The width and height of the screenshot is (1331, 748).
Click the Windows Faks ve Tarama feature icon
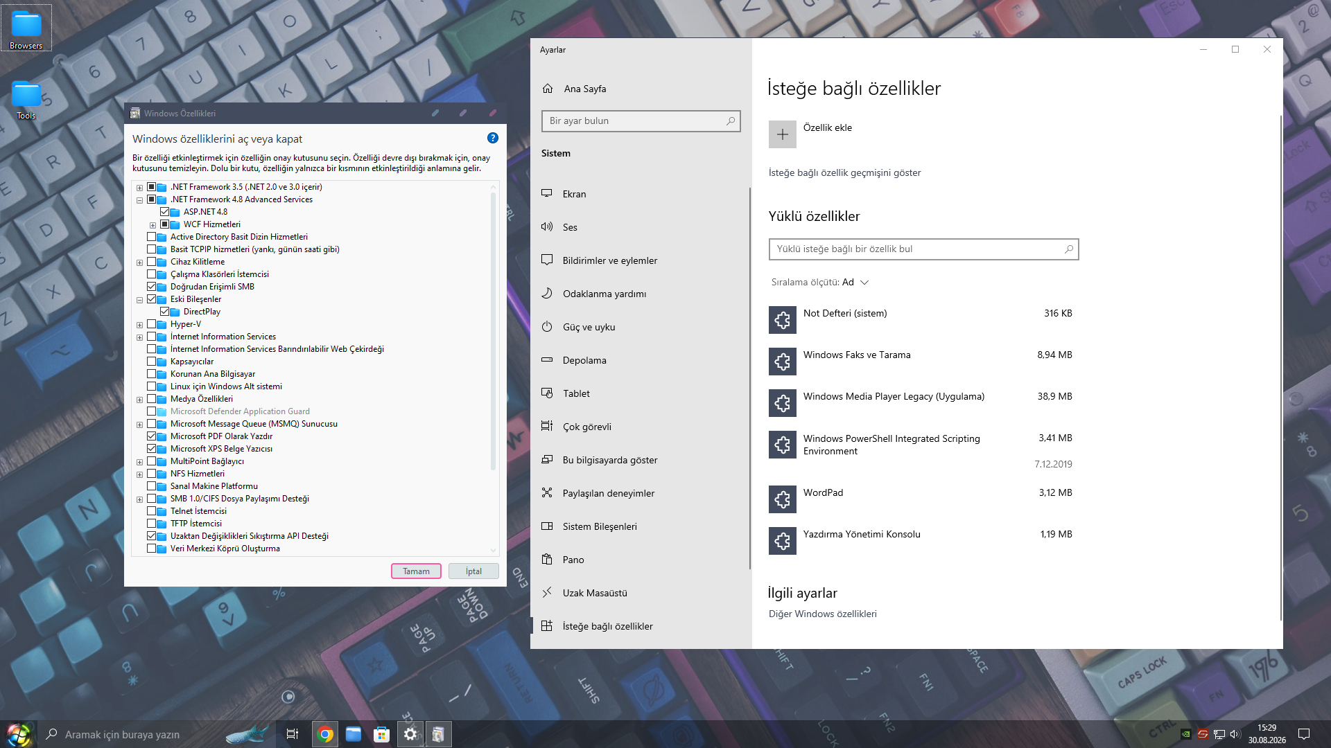pos(783,362)
